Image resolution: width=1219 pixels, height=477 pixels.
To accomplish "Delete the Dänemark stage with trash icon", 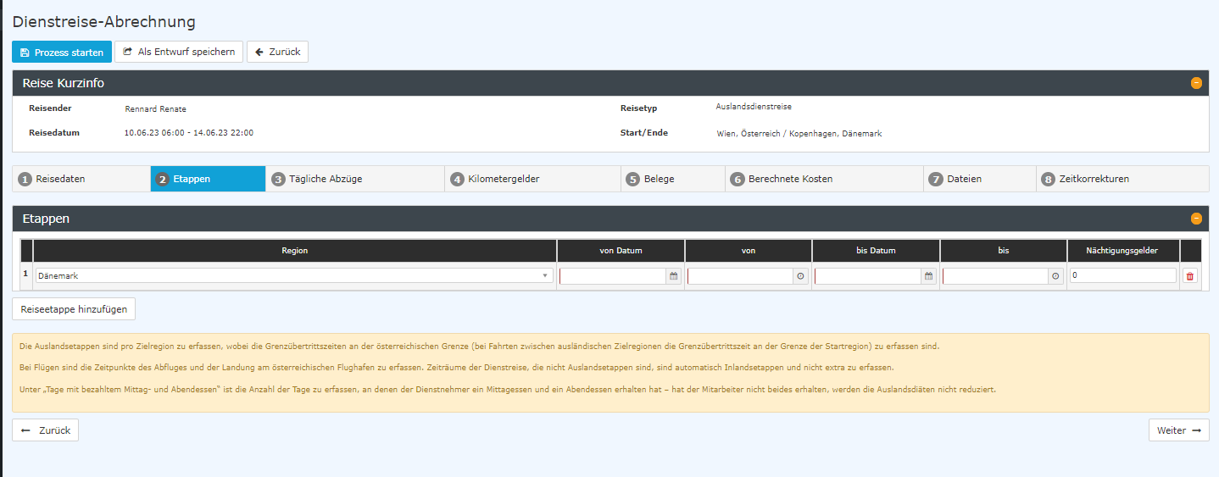I will 1189,275.
